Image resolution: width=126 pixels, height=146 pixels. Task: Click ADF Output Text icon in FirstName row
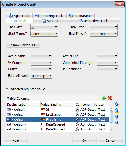(77, 119)
